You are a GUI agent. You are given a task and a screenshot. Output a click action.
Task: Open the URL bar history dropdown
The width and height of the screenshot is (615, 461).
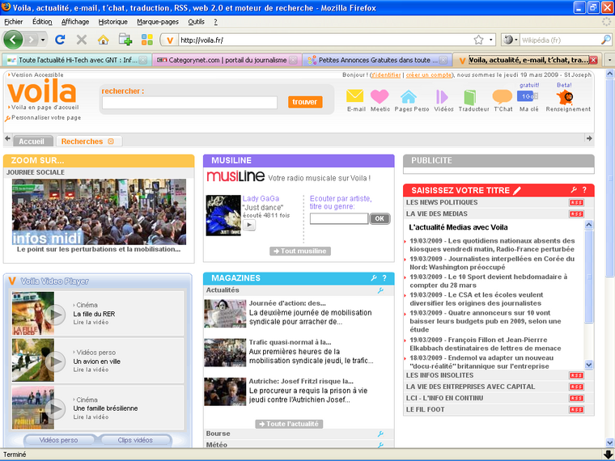tap(490, 40)
